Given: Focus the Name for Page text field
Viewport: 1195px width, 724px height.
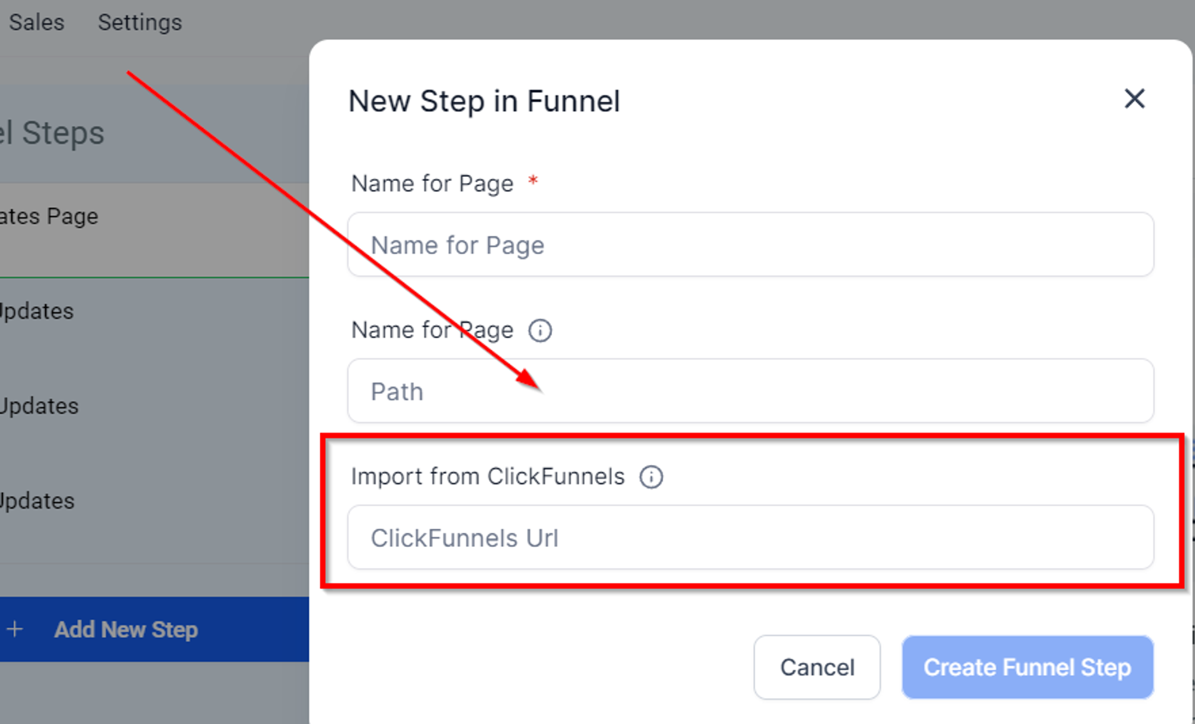Looking at the screenshot, I should pyautogui.click(x=750, y=245).
